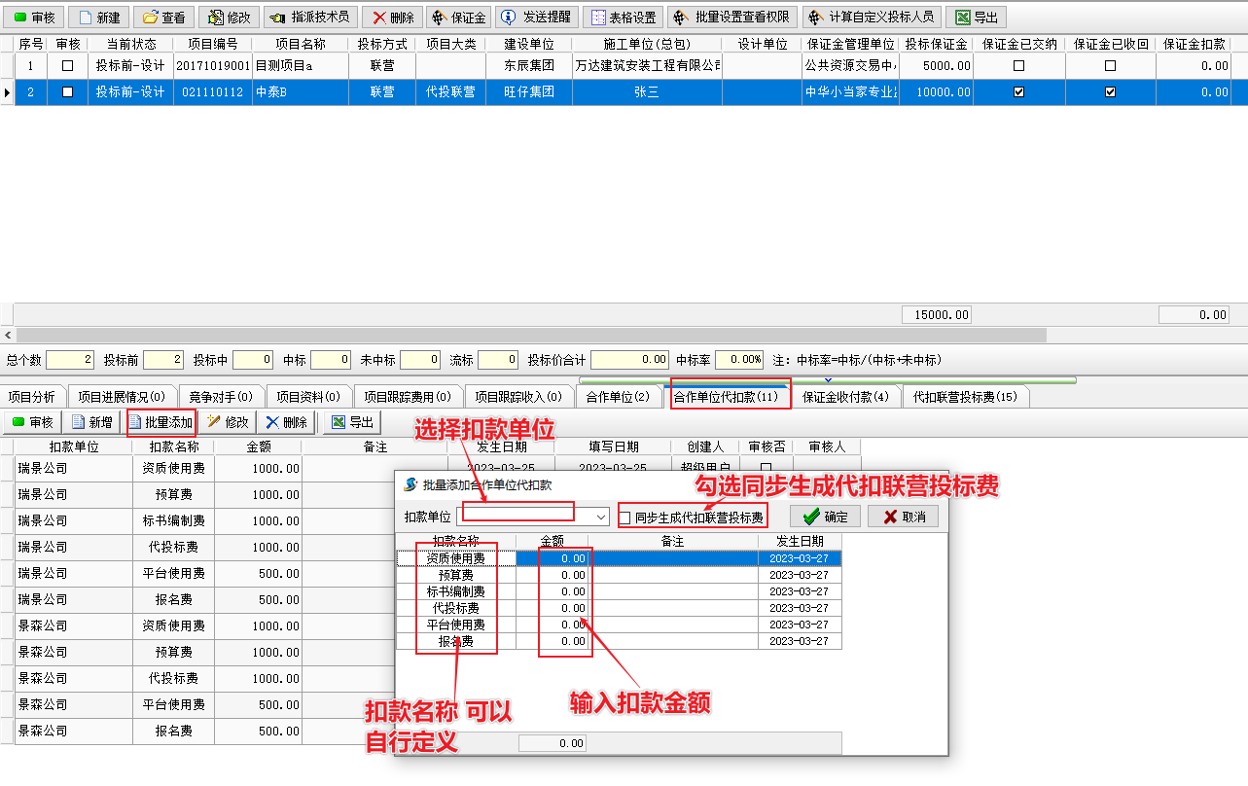The width and height of the screenshot is (1248, 786).
Task: Tick the 审核 checkbox for 目测项目a
Action: [x=67, y=66]
